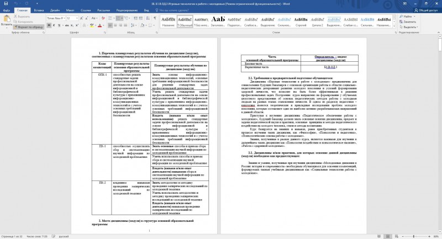
Task: Apply yellow text highlight color
Action: [92, 25]
